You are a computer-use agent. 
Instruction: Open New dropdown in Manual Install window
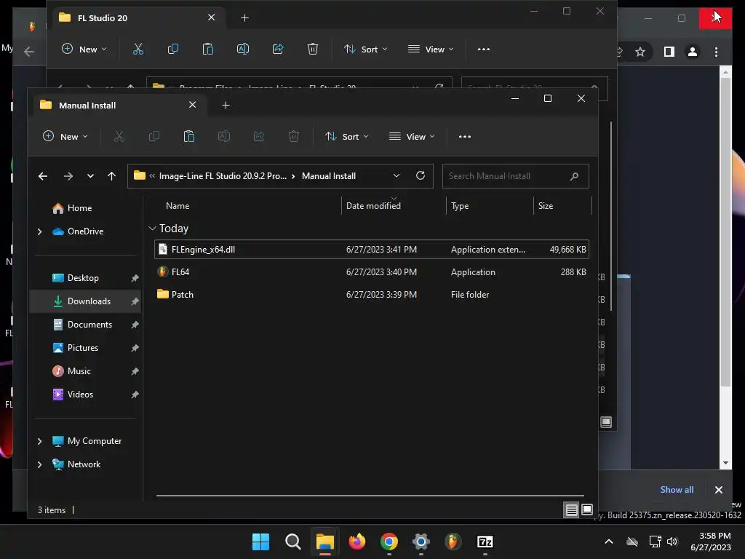[x=65, y=136]
